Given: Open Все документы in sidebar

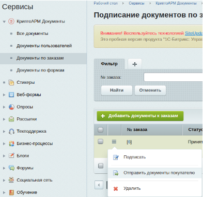Looking at the screenshot, I should click(33, 33).
